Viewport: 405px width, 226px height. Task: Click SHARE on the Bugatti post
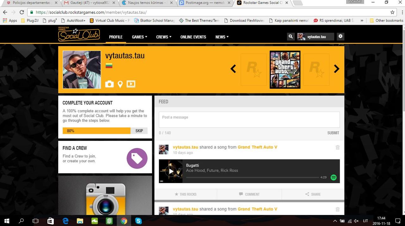click(x=313, y=194)
